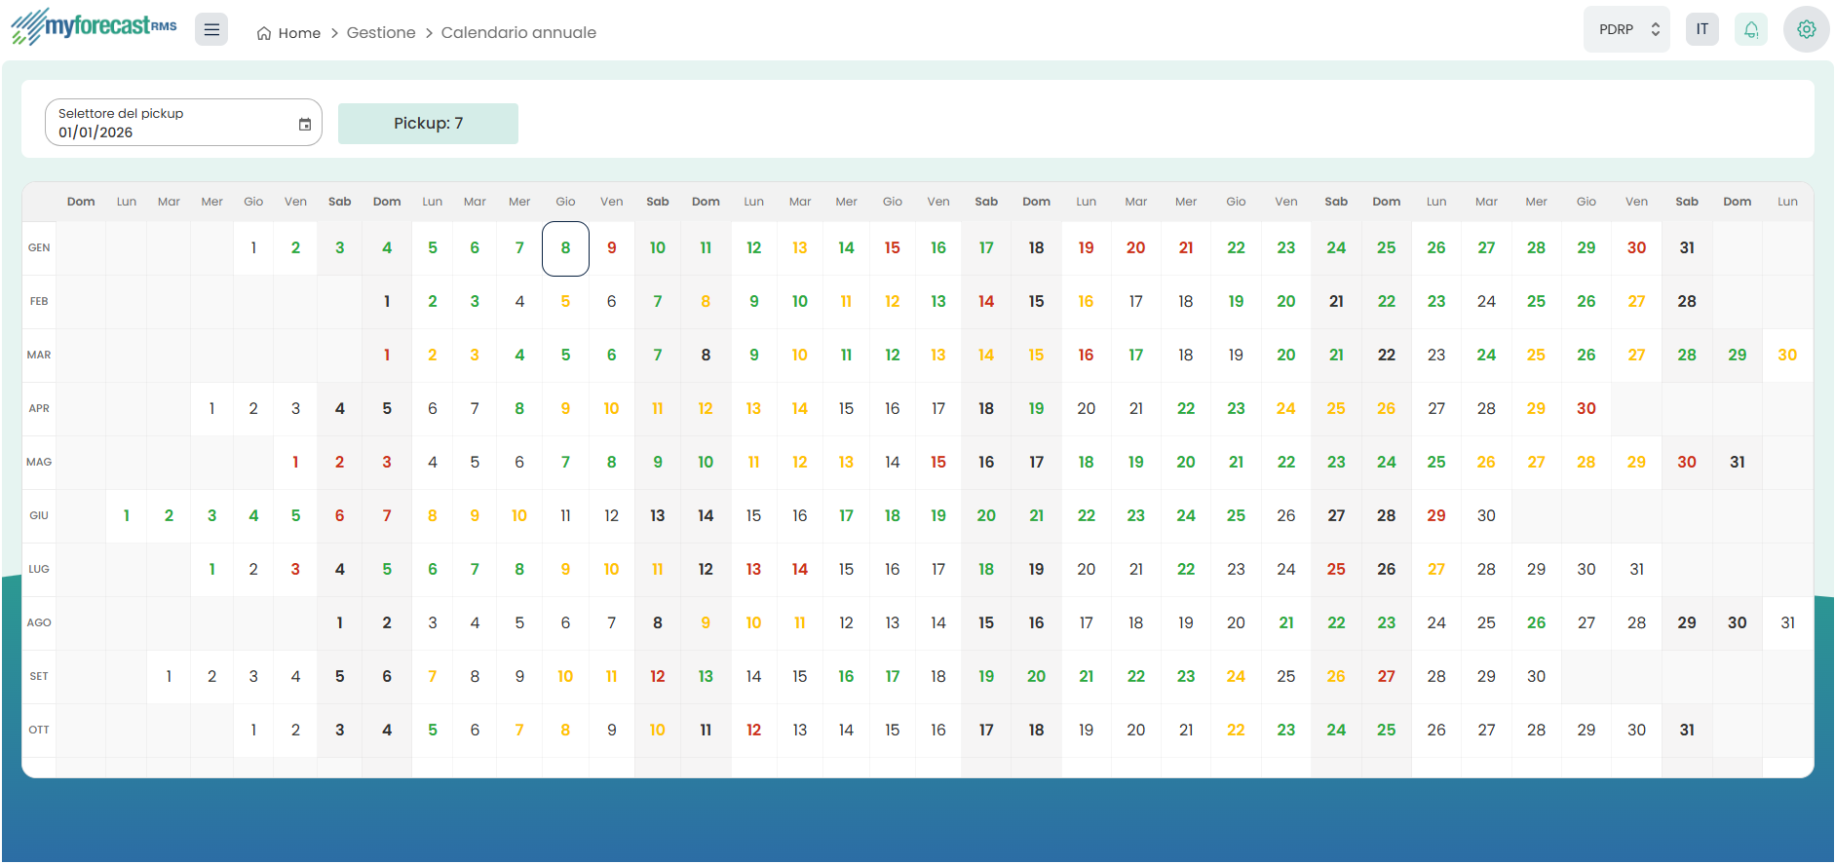Image resolution: width=1835 pixels, height=864 pixels.
Task: Select July 31 in the LUG row
Action: click(1637, 570)
